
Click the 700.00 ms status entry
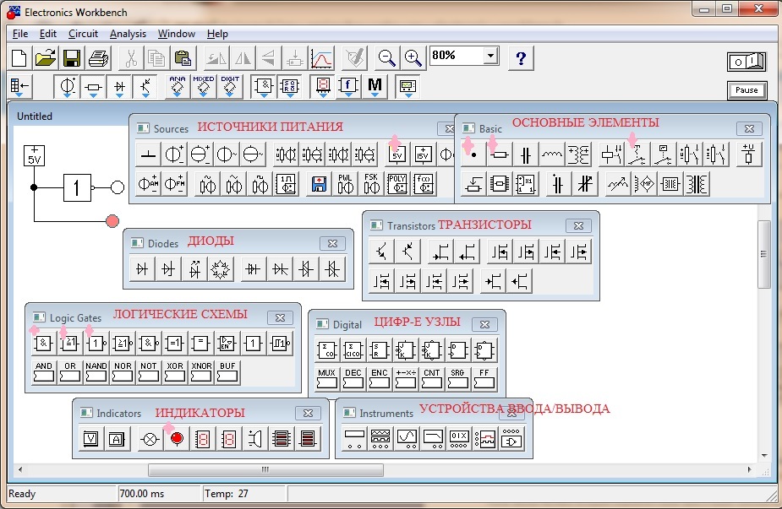click(142, 494)
